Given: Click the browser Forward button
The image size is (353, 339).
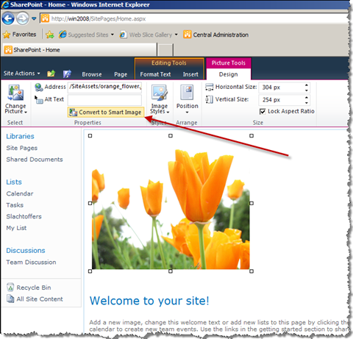Looking at the screenshot, I should [23, 18].
